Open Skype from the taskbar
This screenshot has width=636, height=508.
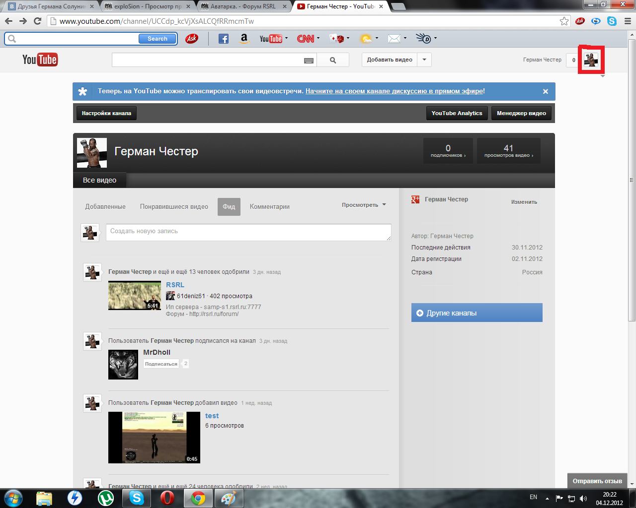click(x=137, y=498)
